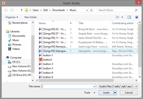Open the Documents library
This screenshot has width=143, height=99.
17,36
